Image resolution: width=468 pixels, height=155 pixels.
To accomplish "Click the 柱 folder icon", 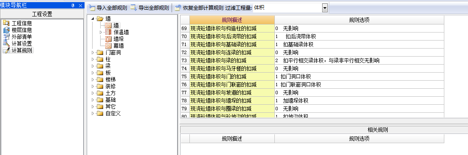I will coord(100,59).
